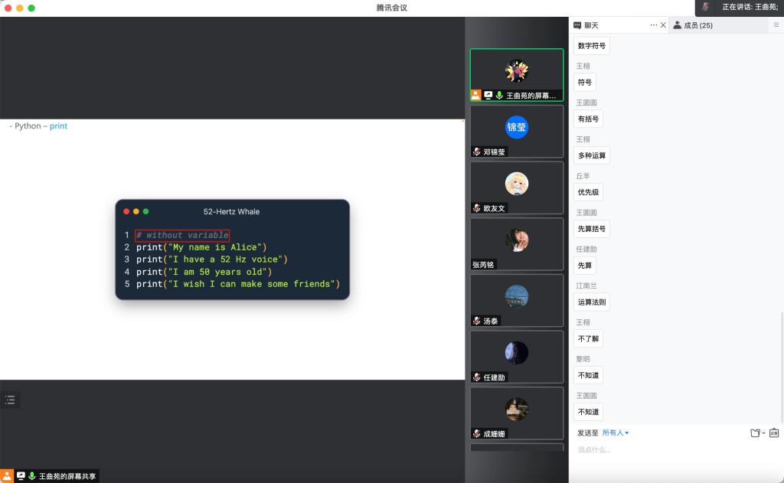This screenshot has height=483, width=784.
Task: Click the screen share icon on 王曲苑's video tile
Action: click(x=488, y=96)
